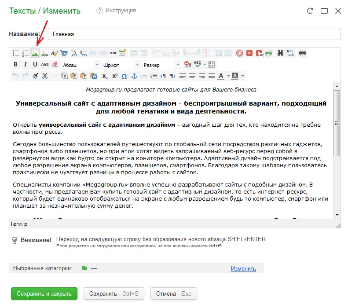Center-align the text
The height and width of the screenshot is (308, 348).
[x=192, y=76]
